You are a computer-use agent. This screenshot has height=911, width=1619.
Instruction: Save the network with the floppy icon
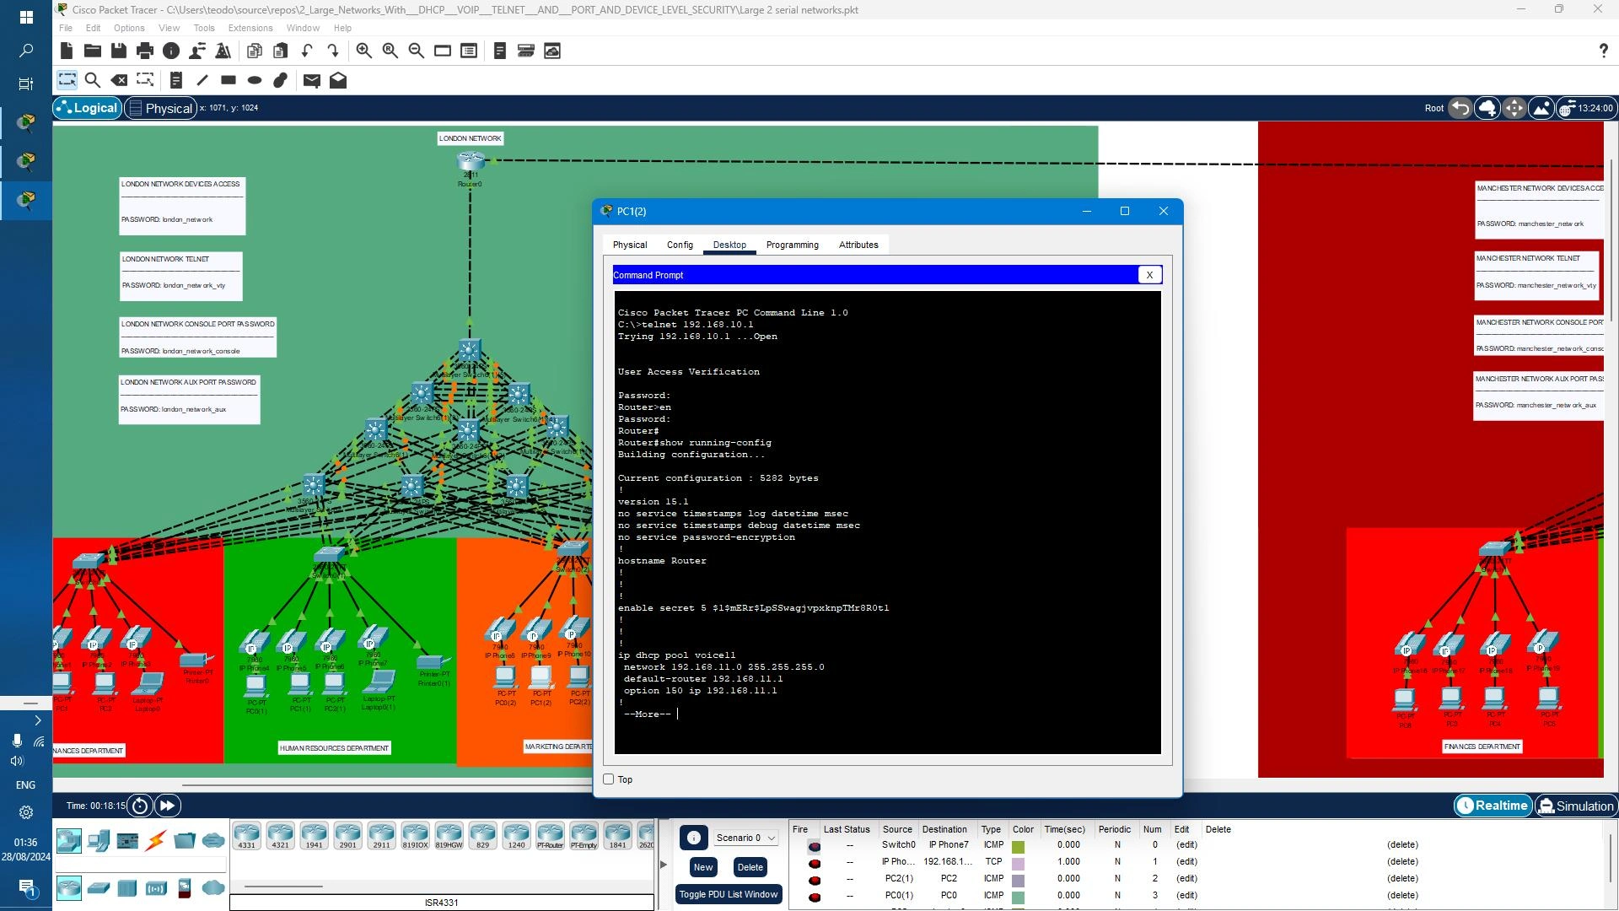[119, 51]
